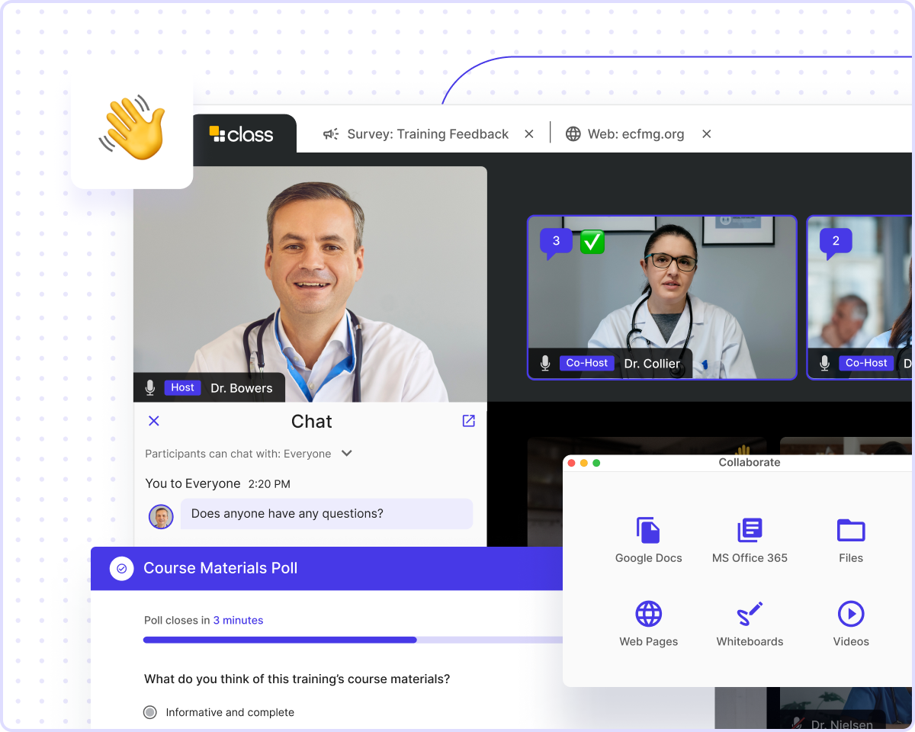Screen dimensions: 915x732
Task: Close the Chat panel
Action: pos(153,421)
